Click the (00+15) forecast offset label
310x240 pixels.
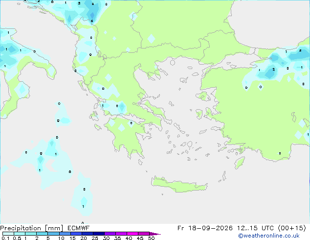[292, 228]
